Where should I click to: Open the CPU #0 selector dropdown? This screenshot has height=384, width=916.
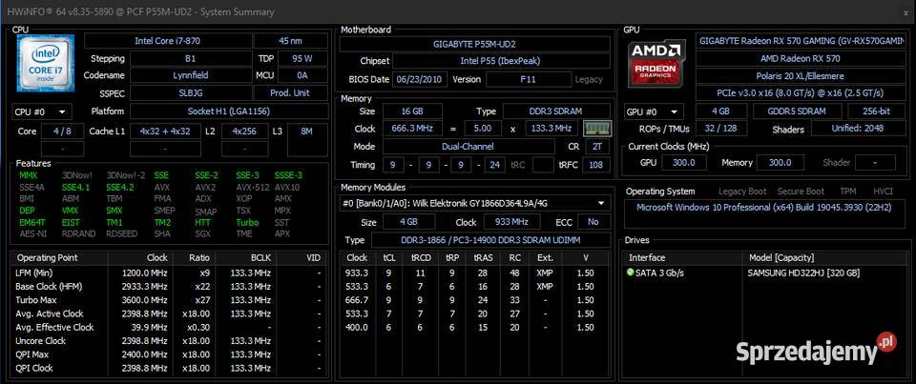click(41, 111)
